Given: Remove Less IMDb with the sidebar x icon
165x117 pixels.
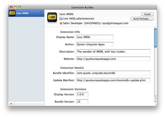Looking at the screenshot, I should (x=41, y=13).
